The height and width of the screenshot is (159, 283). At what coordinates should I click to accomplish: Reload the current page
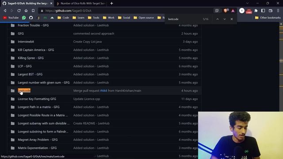(19, 11)
